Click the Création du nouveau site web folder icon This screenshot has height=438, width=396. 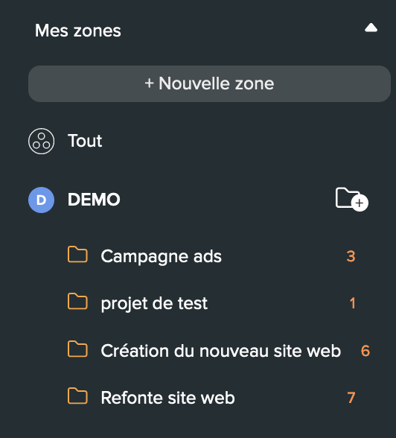77,349
